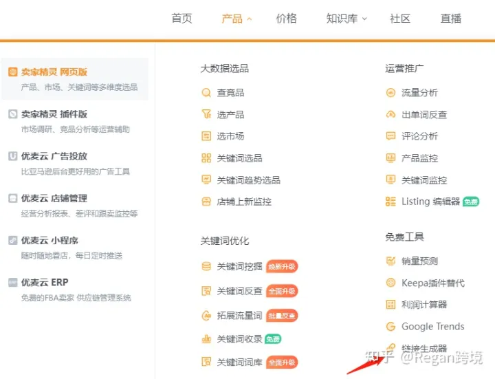The height and width of the screenshot is (379, 495).
Task: Click the green 免费 badge beside 关键词收录
Action: tap(273, 339)
